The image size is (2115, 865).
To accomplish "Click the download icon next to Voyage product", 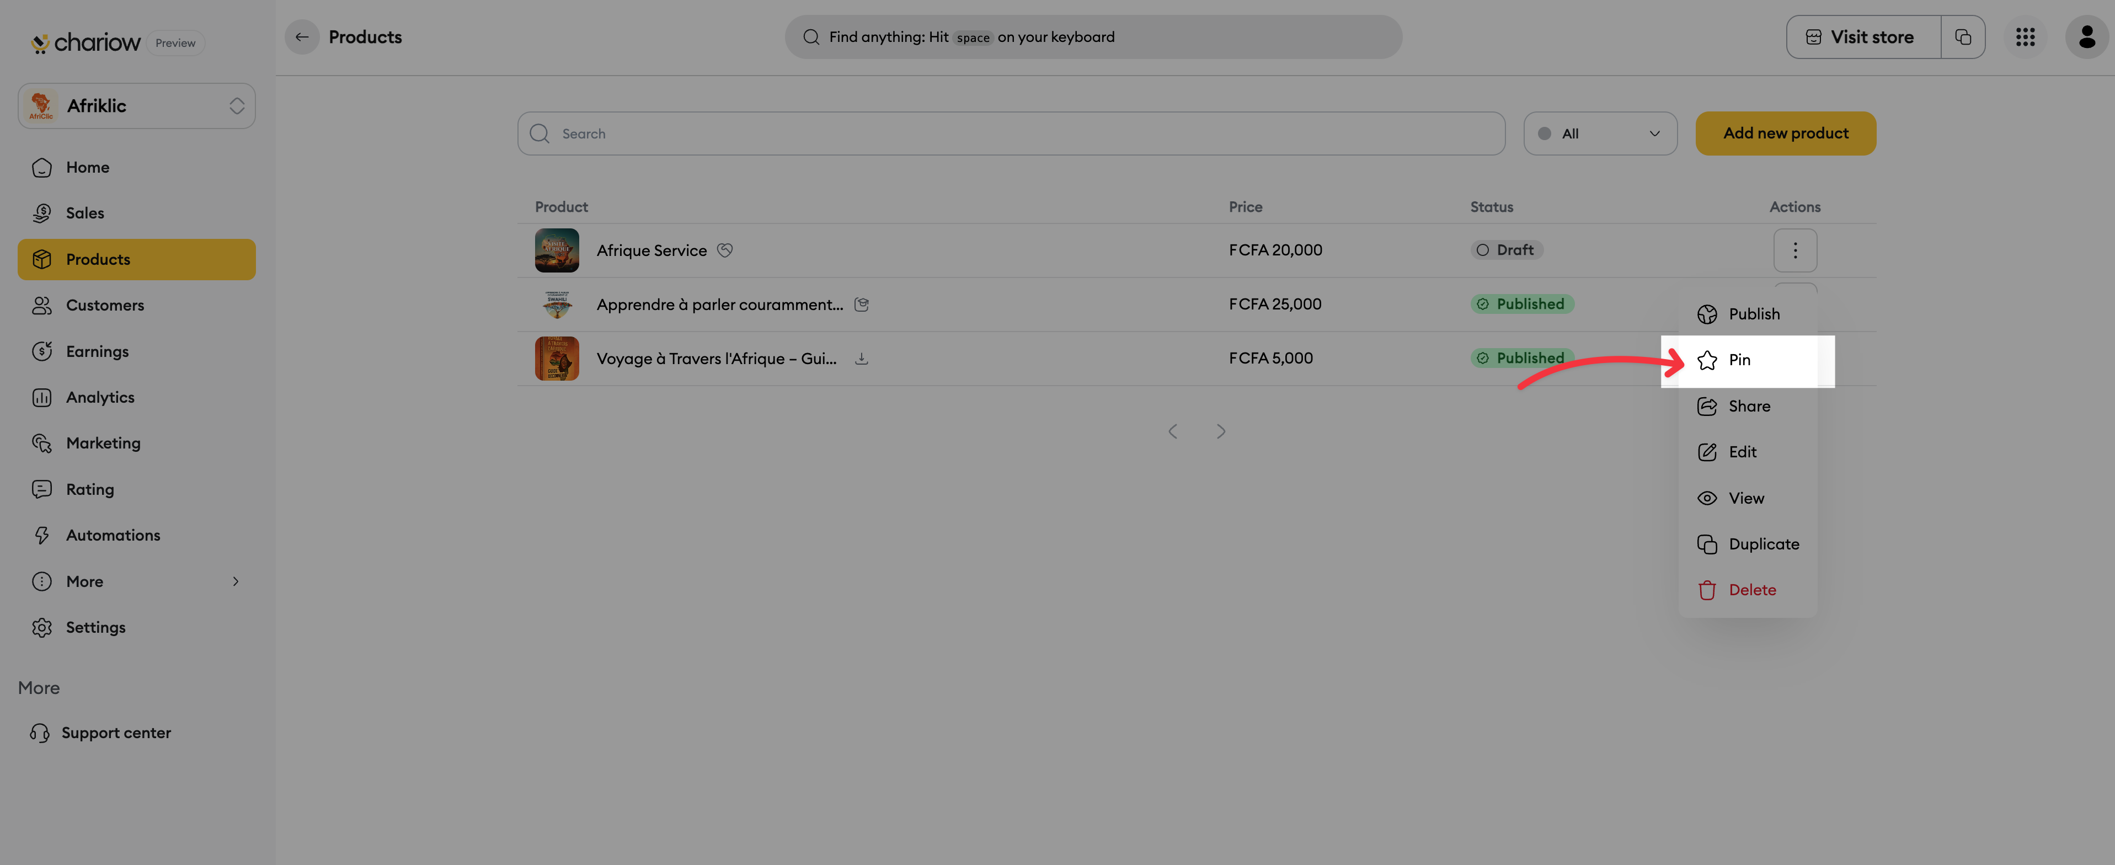I will (x=861, y=359).
